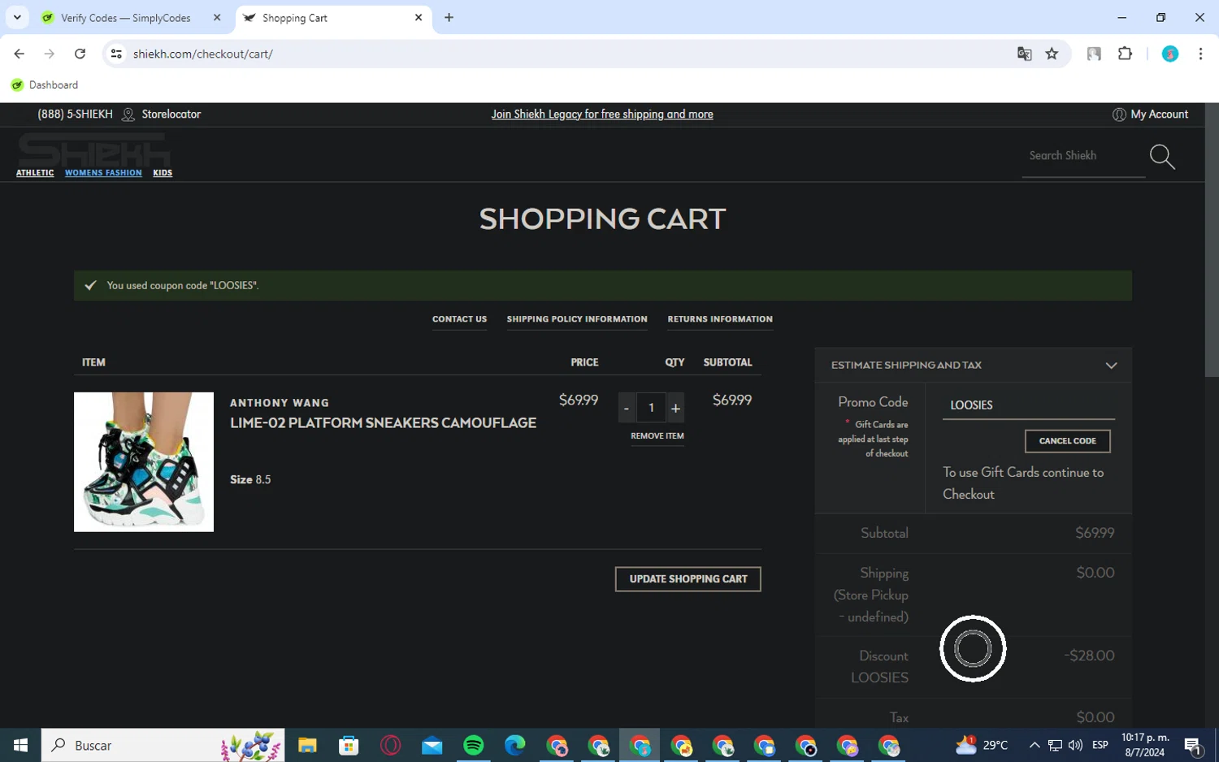
Task: Decrease quantity with minus button
Action: (x=627, y=408)
